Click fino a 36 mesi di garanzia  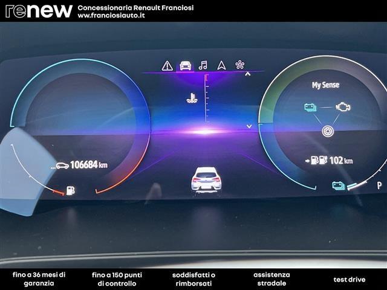tap(39, 279)
